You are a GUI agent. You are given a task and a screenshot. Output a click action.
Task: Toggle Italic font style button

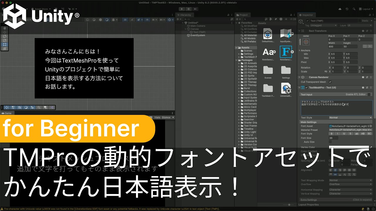coord(338,134)
